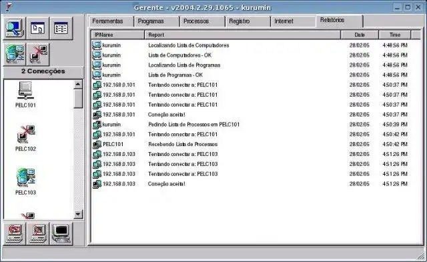427x262 pixels.
Task: Switch to the Registro tab
Action: [x=248, y=21]
